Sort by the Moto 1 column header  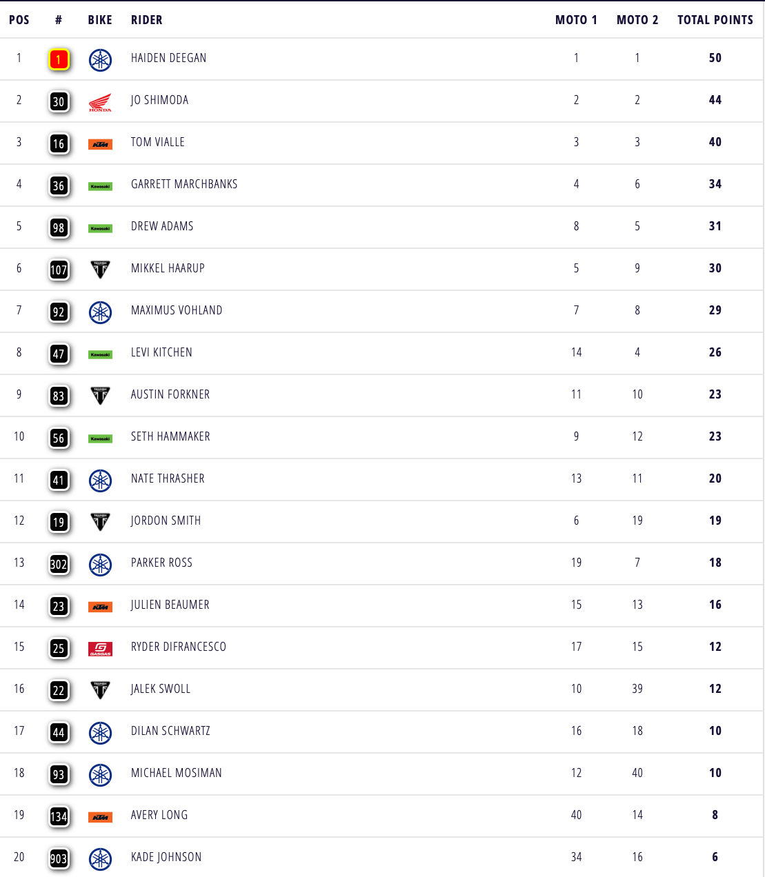[x=576, y=20]
